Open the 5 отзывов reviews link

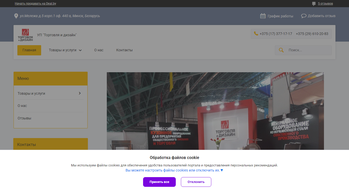coord(325,4)
